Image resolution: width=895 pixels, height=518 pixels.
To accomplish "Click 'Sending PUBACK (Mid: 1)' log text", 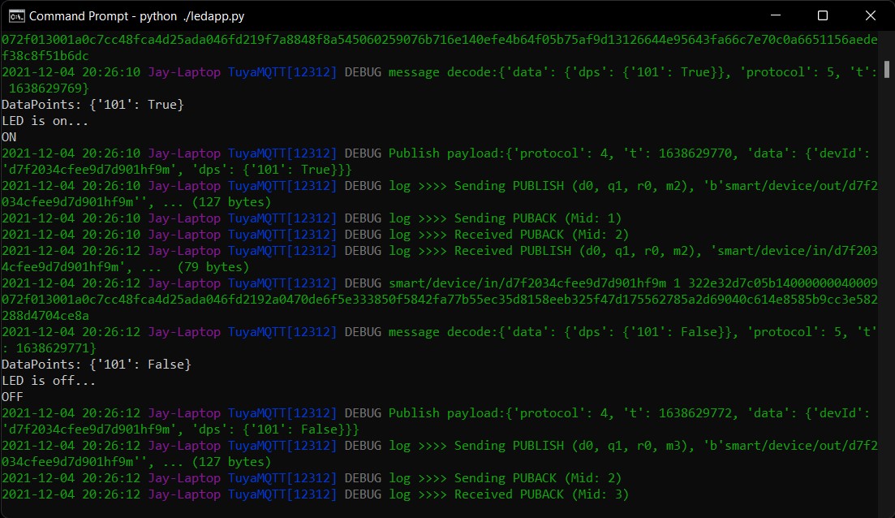I will point(538,218).
